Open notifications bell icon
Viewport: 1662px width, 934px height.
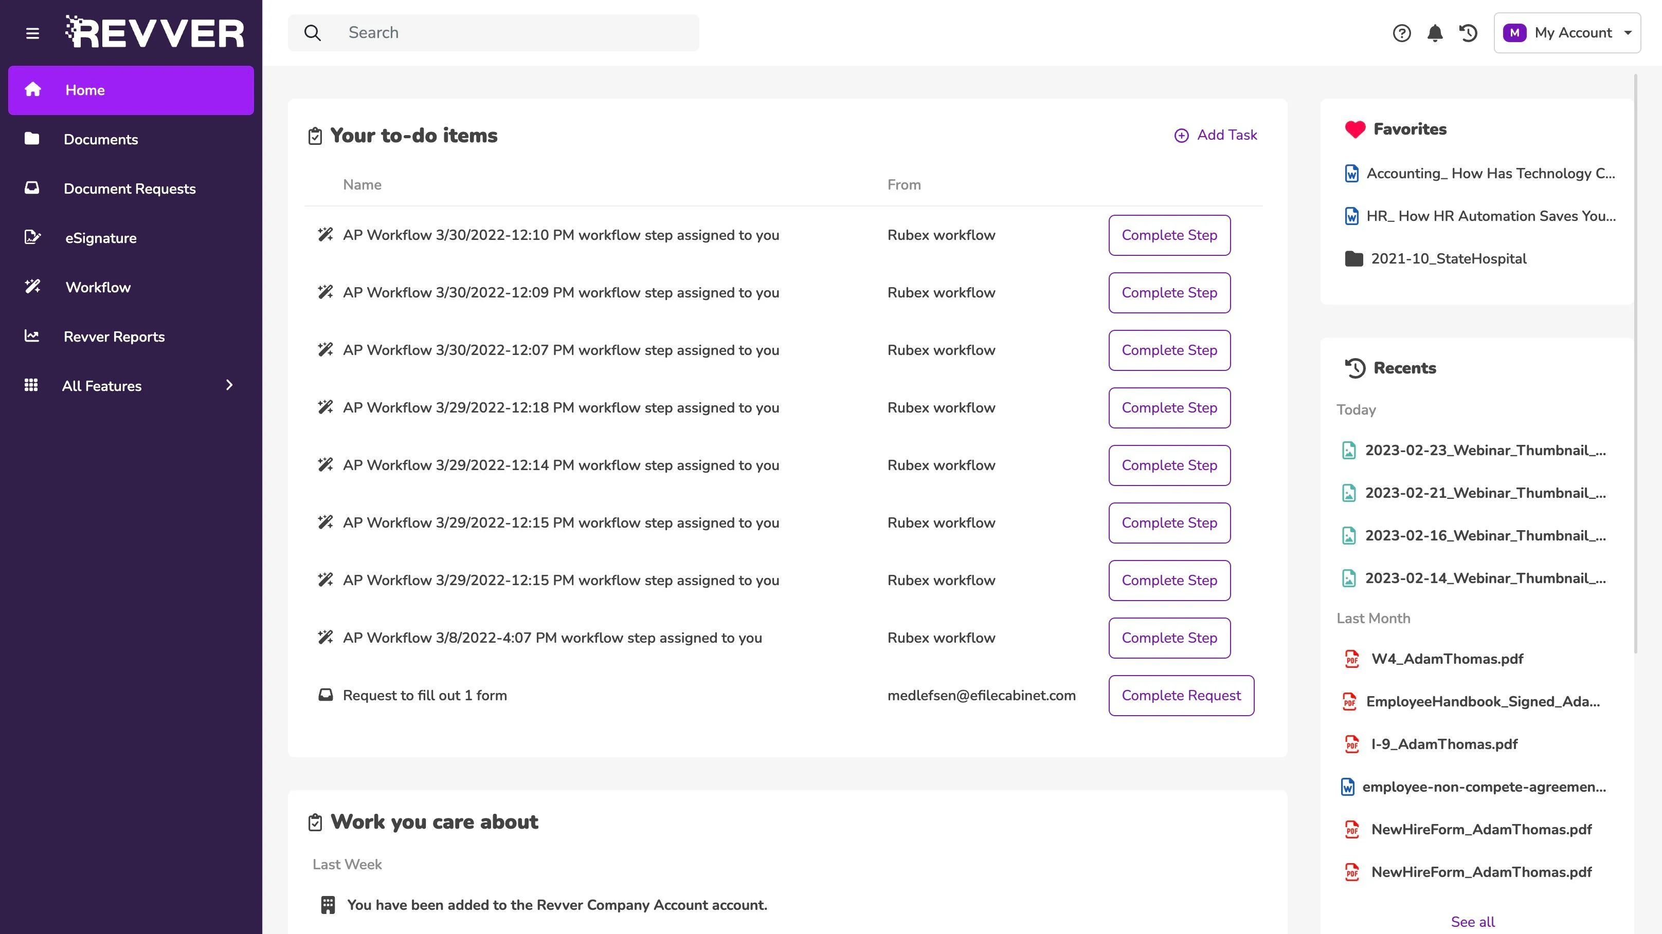[x=1435, y=33]
